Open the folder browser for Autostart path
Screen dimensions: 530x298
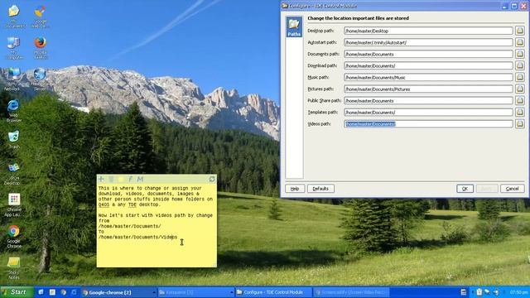[519, 42]
